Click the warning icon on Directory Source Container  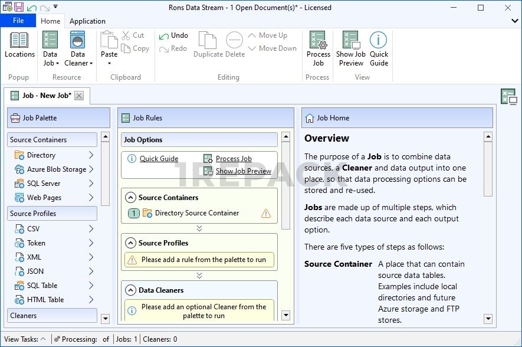(x=266, y=214)
